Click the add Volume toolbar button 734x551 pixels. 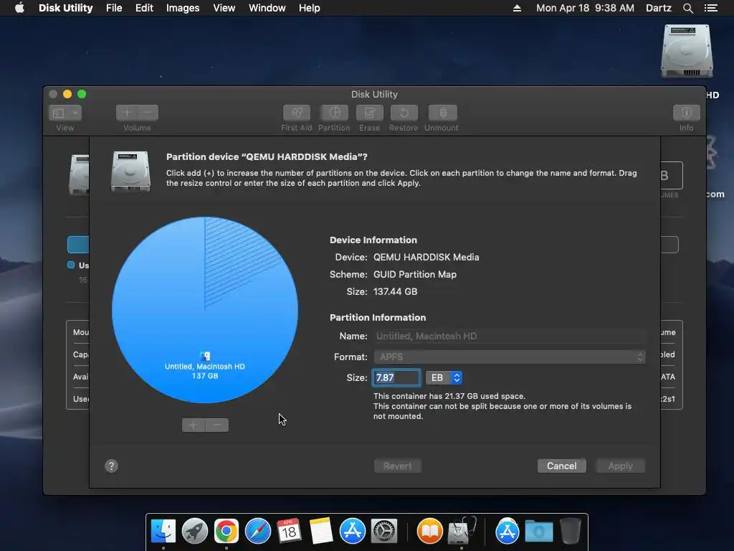pos(127,113)
